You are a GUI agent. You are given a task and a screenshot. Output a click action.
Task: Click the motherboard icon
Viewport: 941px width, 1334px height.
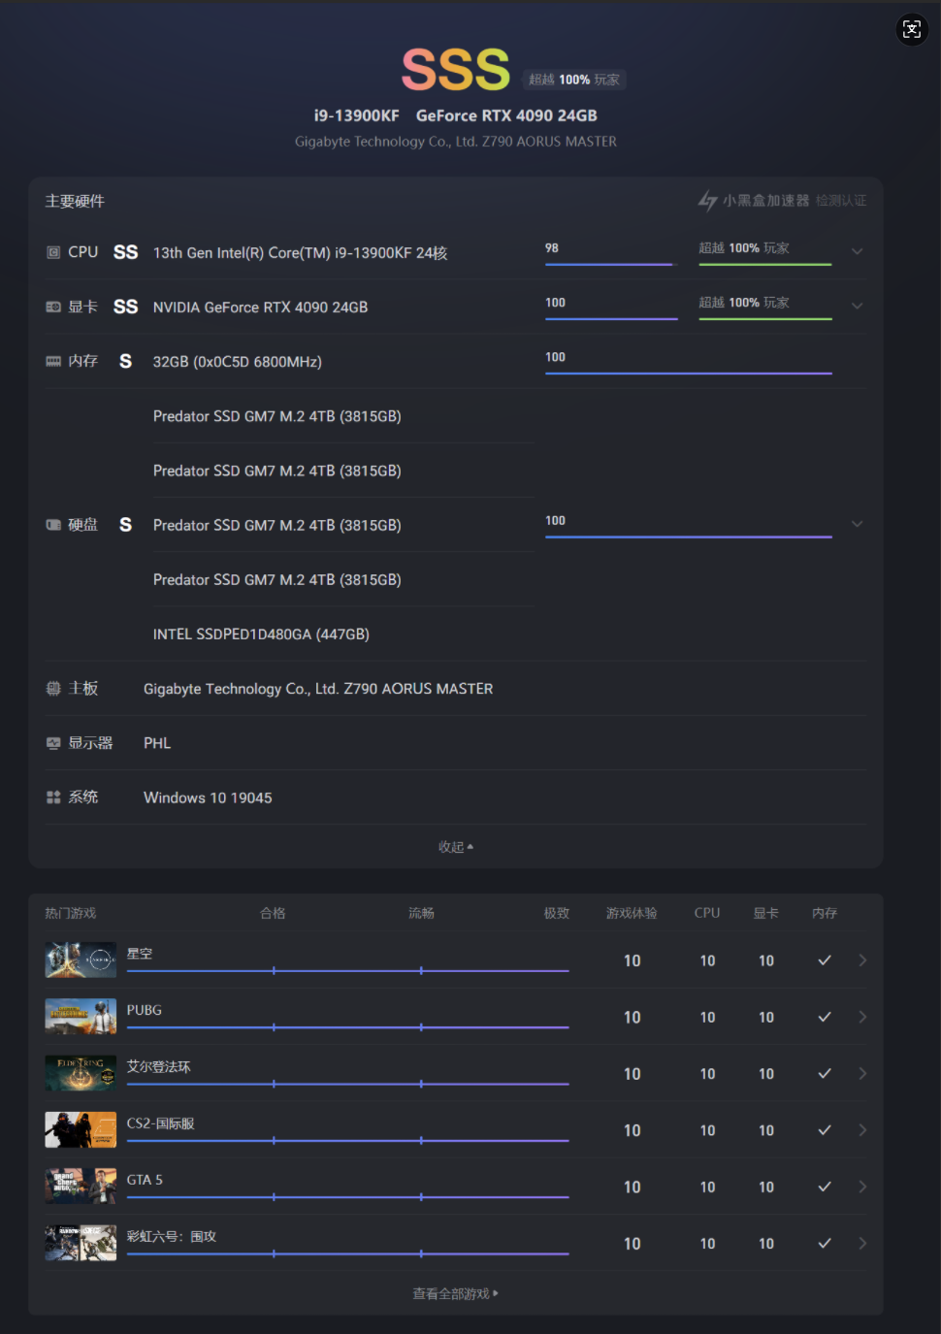pos(53,689)
